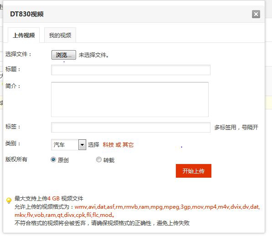Screen dimensions: 272x236
Task: Click the red 开始上传 button
Action: 194,171
